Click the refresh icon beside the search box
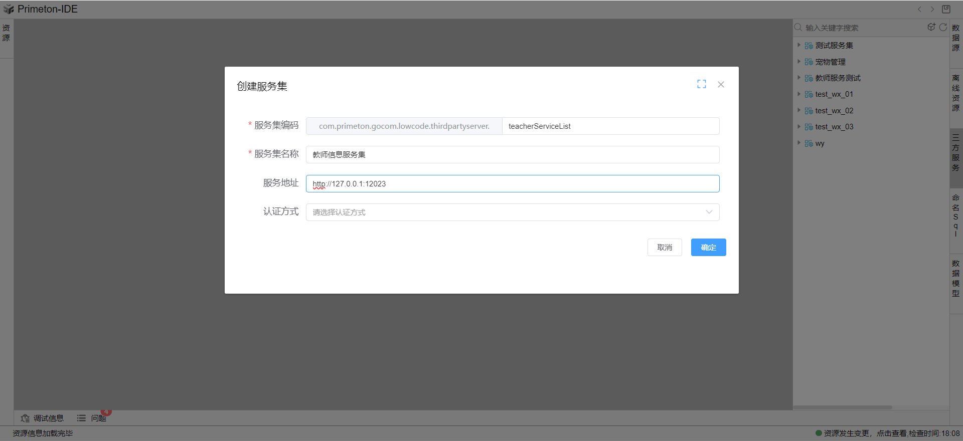The image size is (963, 441). pyautogui.click(x=943, y=27)
